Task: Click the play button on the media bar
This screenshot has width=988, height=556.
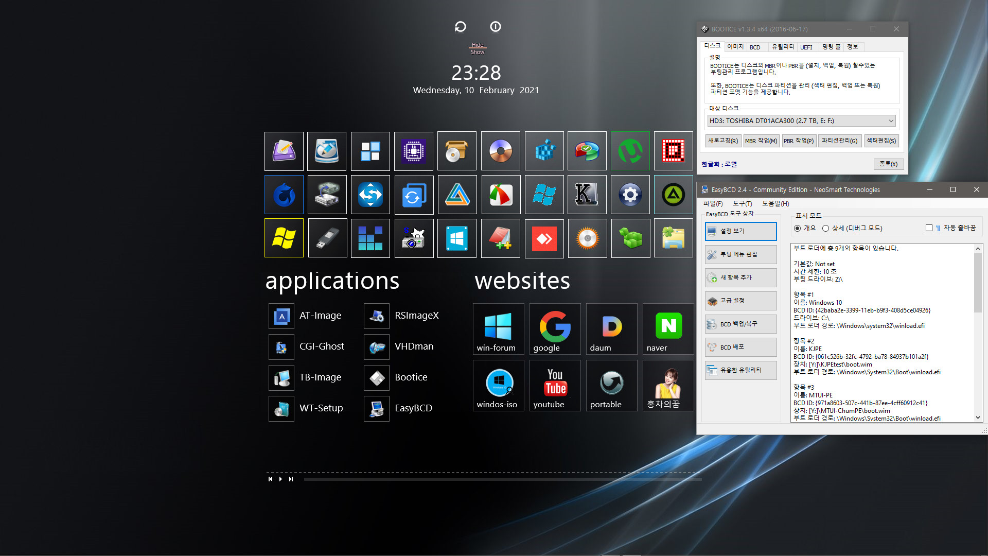Action: [280, 479]
